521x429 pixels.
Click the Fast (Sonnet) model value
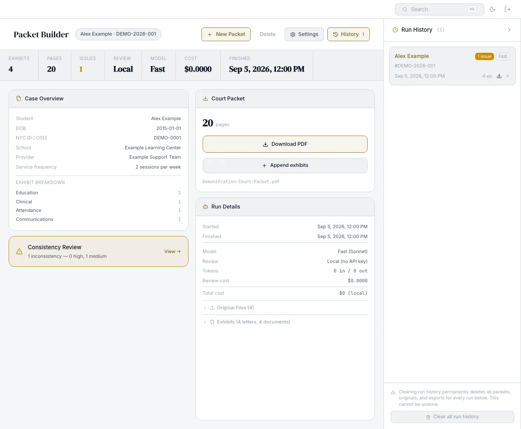[353, 251]
